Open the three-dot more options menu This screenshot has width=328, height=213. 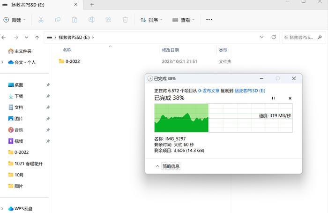point(209,20)
